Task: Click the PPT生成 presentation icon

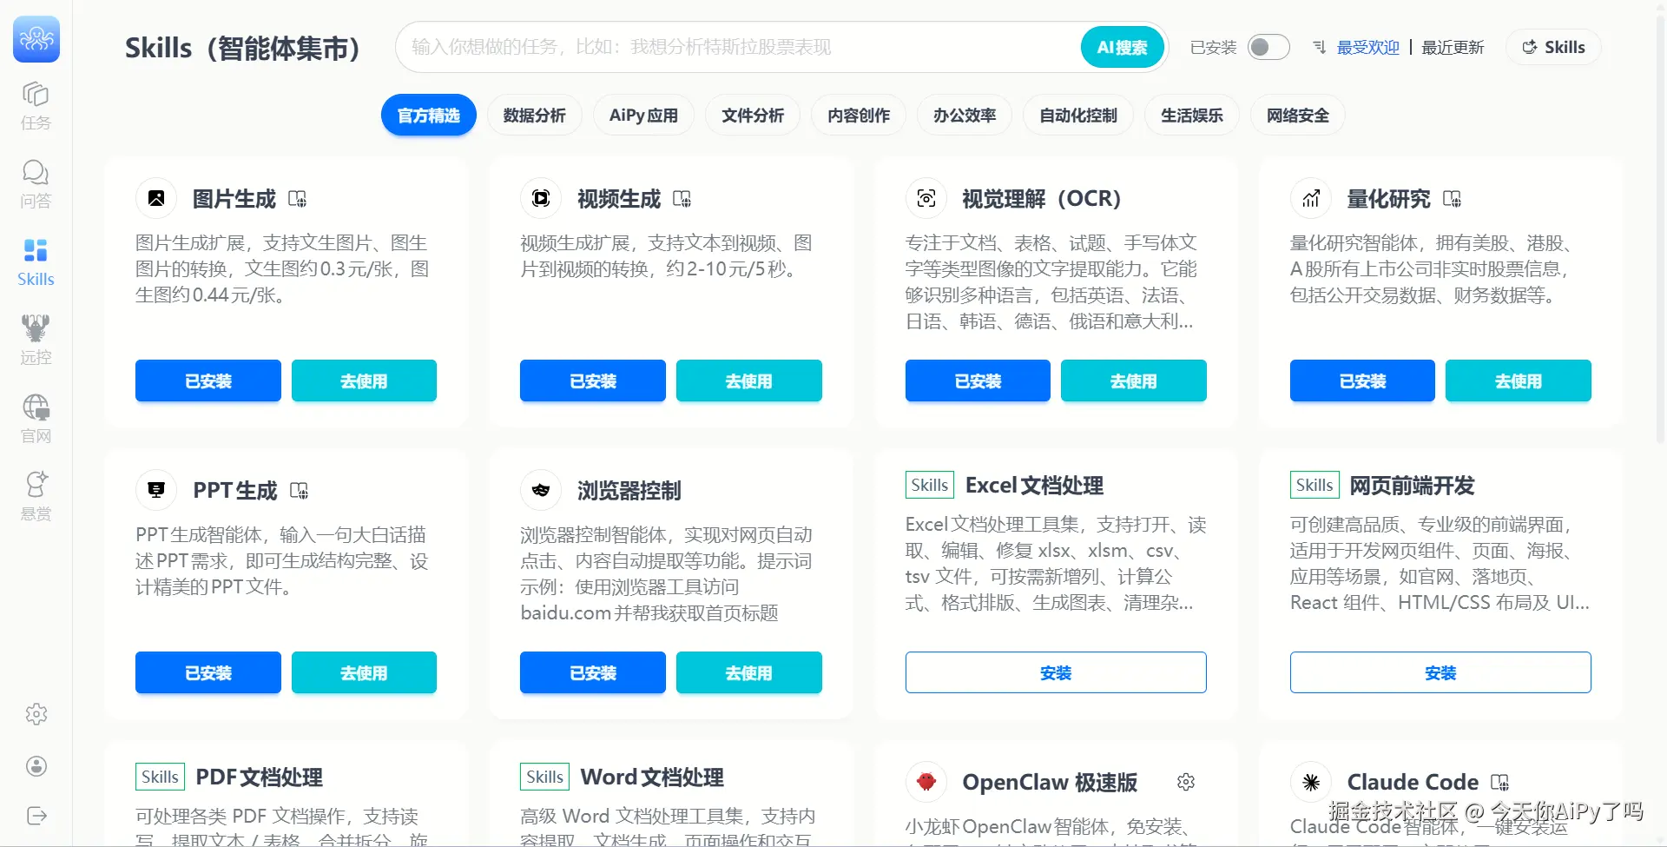Action: [x=156, y=490]
